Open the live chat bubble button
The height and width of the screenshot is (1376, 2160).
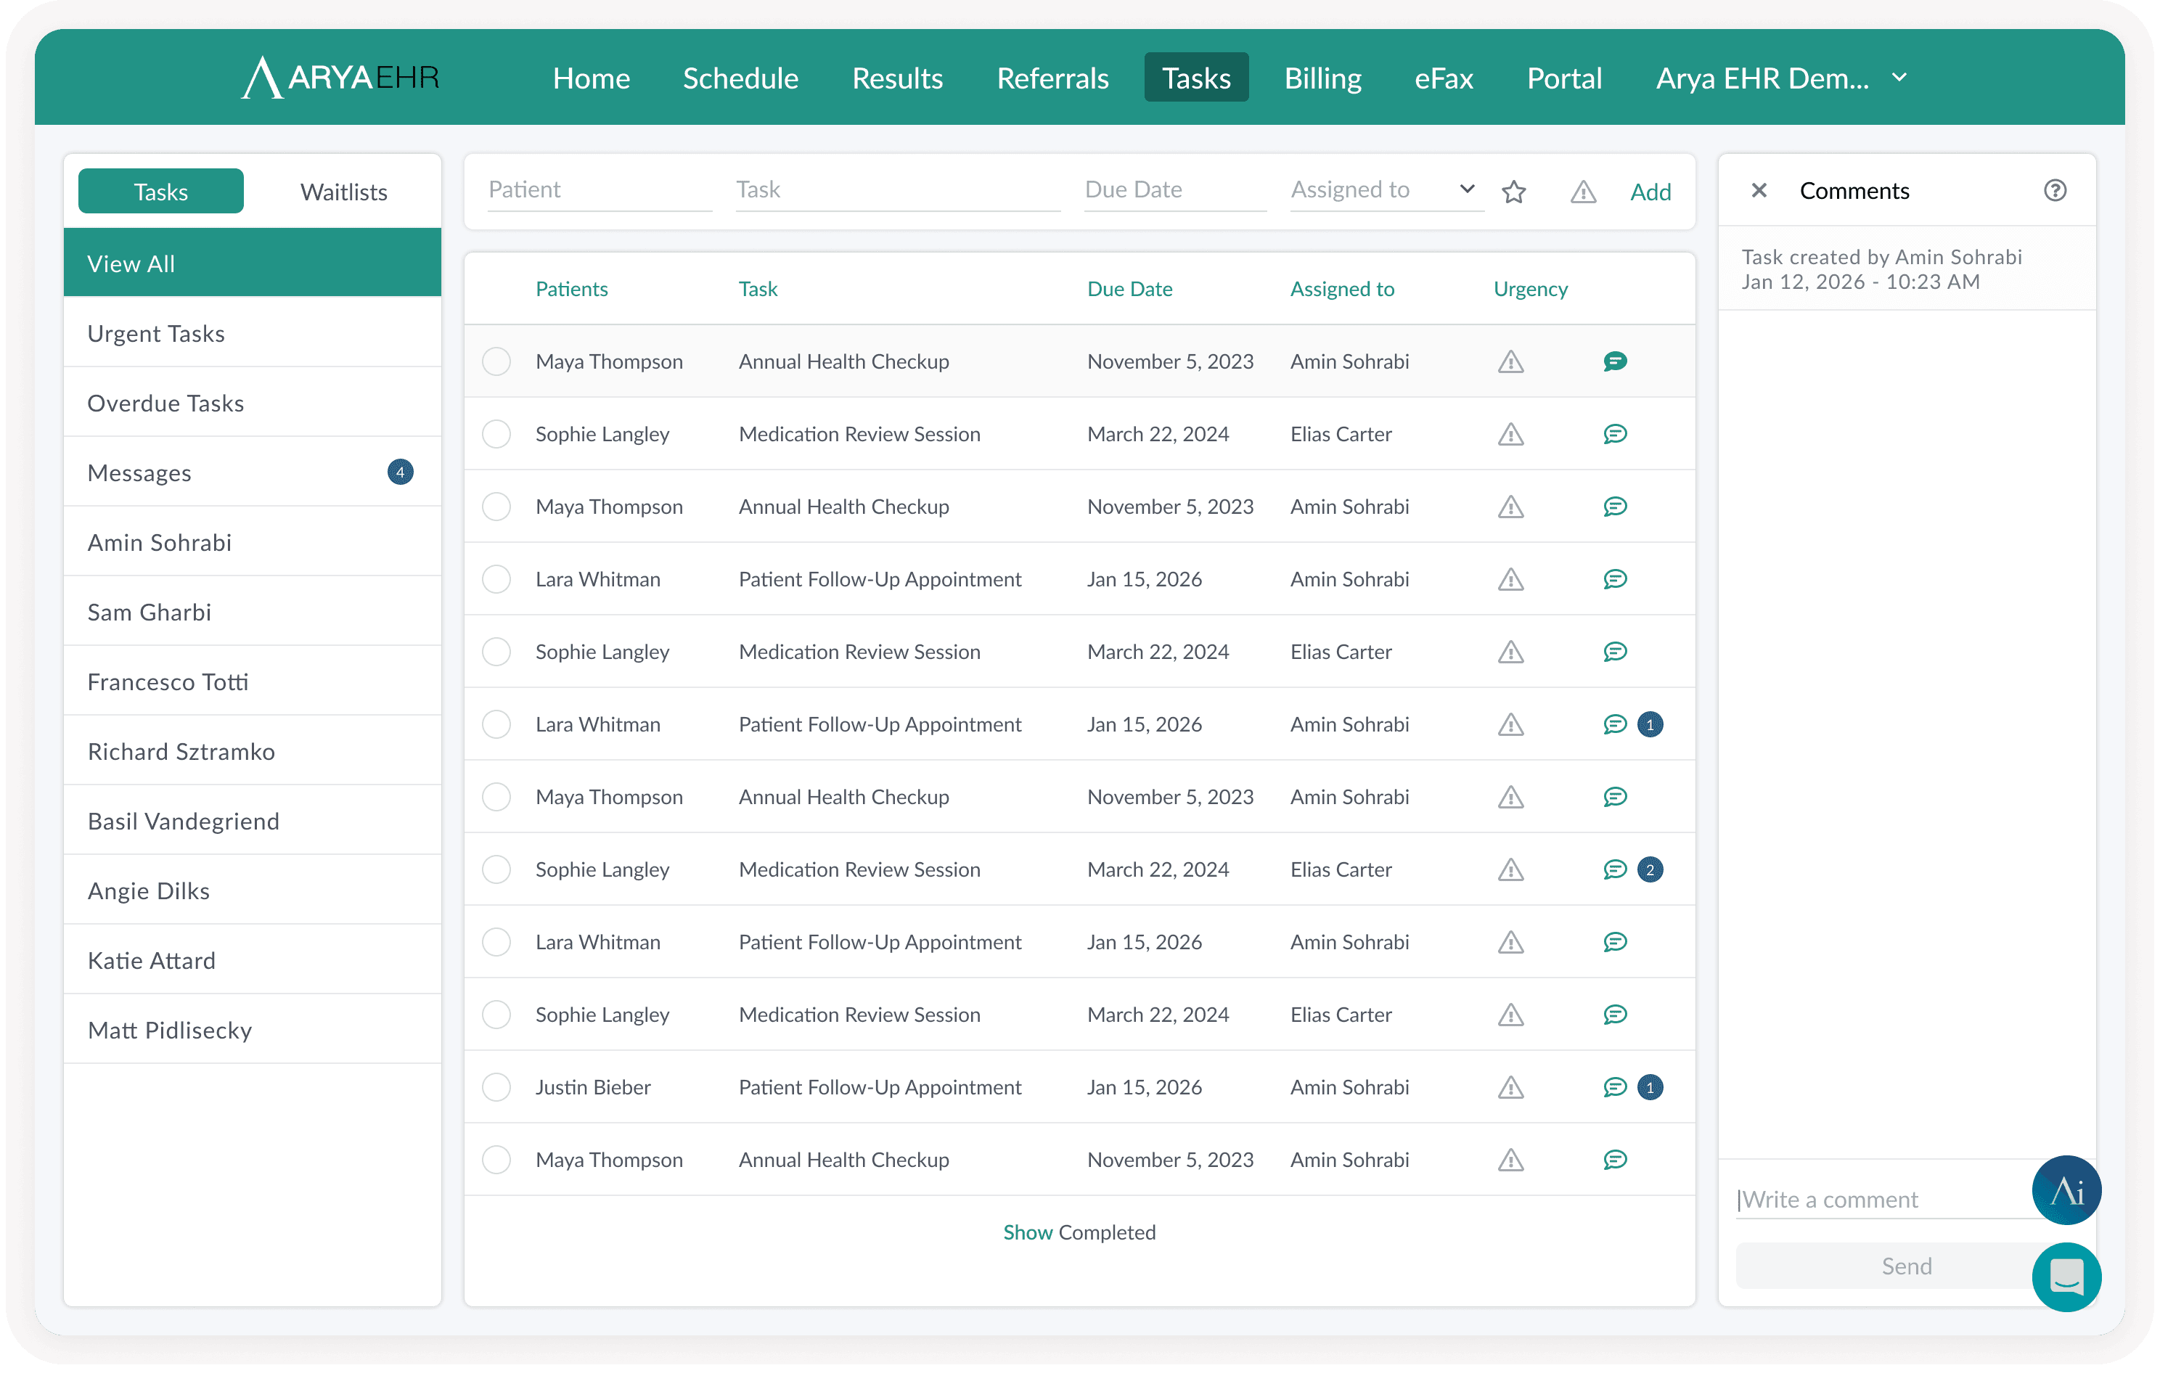pos(2066,1277)
